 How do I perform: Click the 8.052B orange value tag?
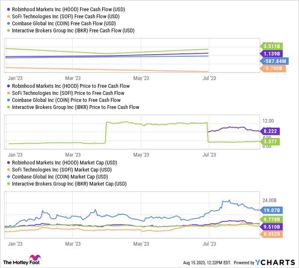[x=271, y=234]
